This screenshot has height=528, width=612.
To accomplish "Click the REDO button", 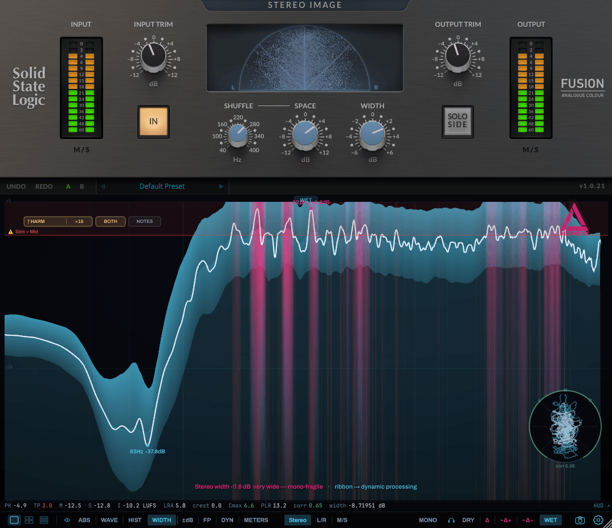I will coord(44,186).
